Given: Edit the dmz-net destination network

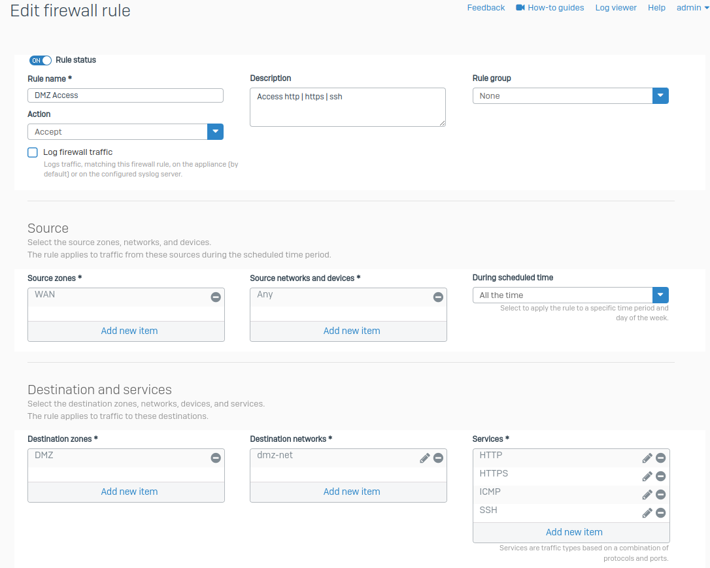Looking at the screenshot, I should coord(425,458).
